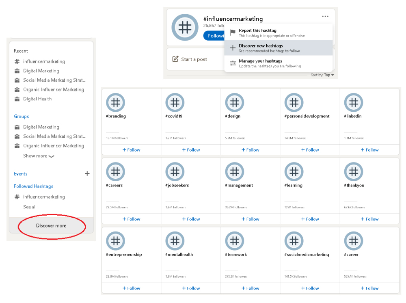Click the plus icon next to Events
This screenshot has width=406, height=303.
coord(87,173)
